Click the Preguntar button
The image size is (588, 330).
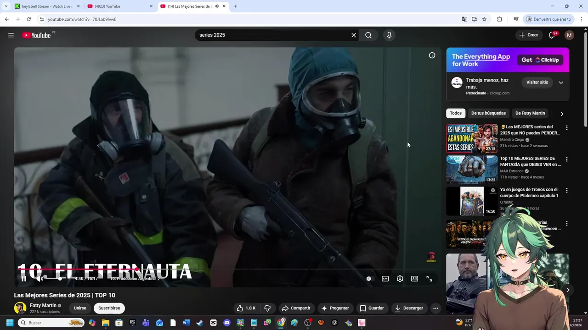pos(335,308)
